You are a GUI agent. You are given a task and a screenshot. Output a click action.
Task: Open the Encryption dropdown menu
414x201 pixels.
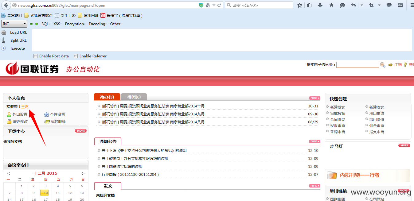tap(75, 24)
